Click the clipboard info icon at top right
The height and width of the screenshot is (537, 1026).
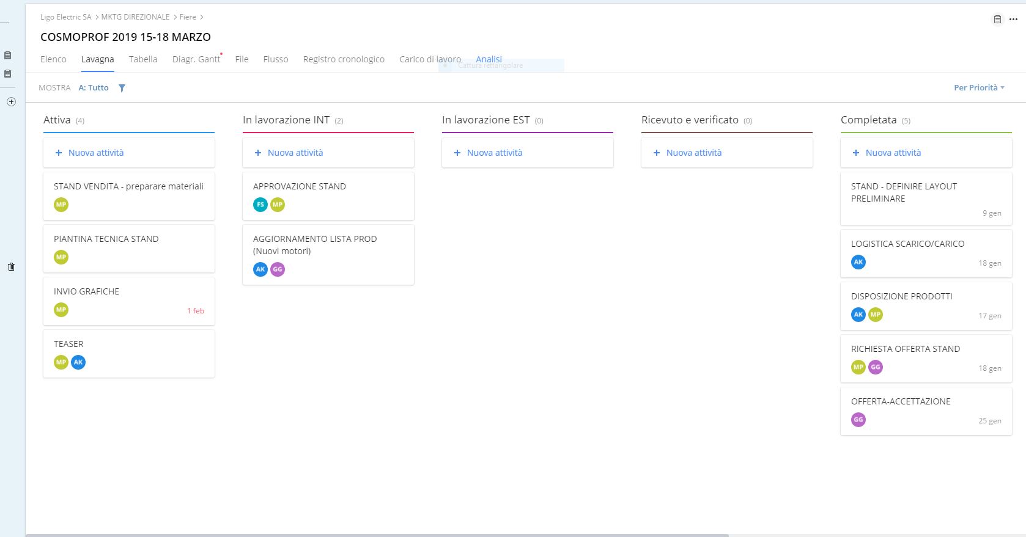pos(997,20)
